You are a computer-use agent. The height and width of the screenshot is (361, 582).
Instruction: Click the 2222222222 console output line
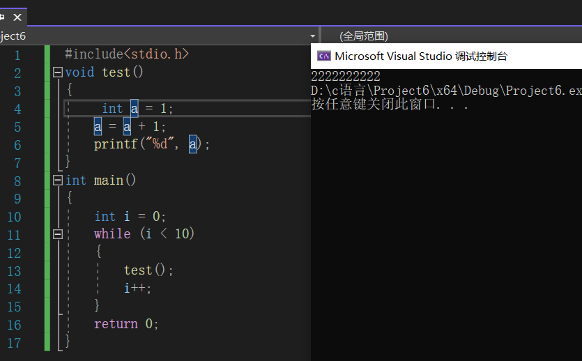(x=346, y=77)
